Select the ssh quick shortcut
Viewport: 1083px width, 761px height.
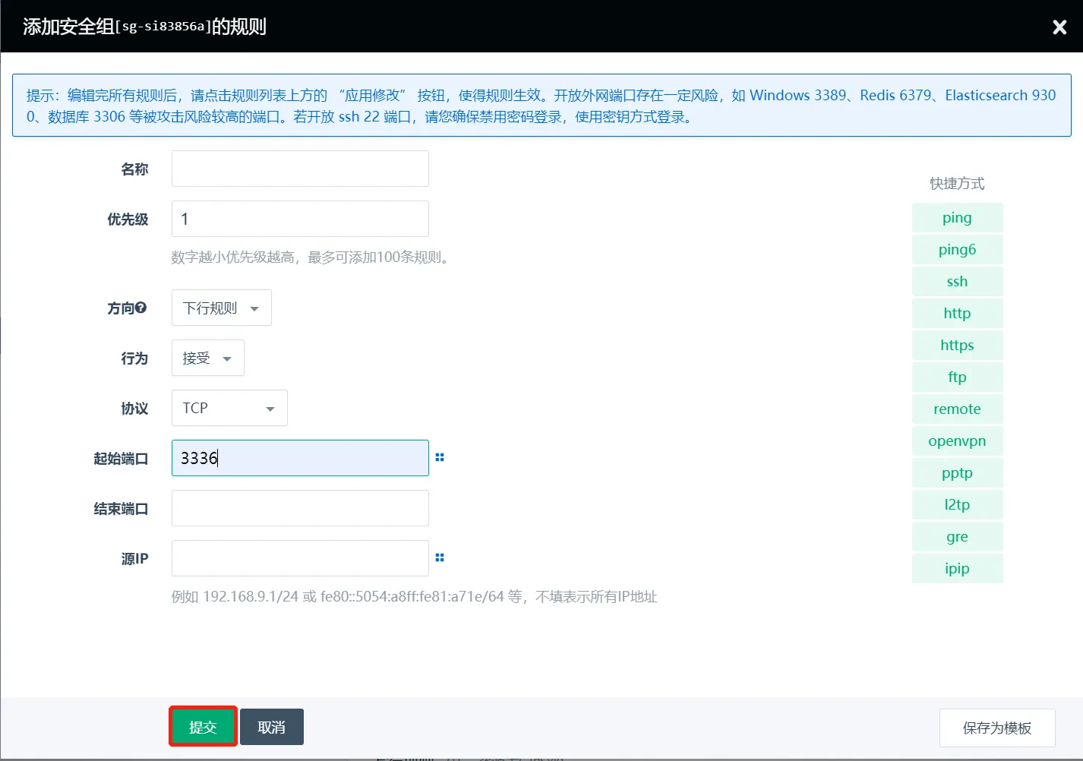click(957, 281)
